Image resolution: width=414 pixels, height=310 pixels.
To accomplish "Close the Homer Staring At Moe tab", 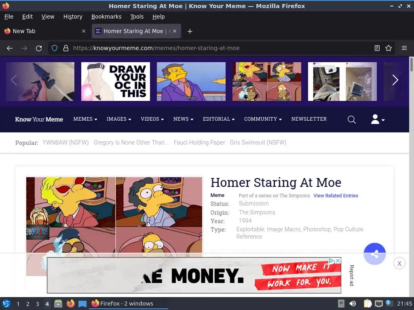I will (x=175, y=31).
